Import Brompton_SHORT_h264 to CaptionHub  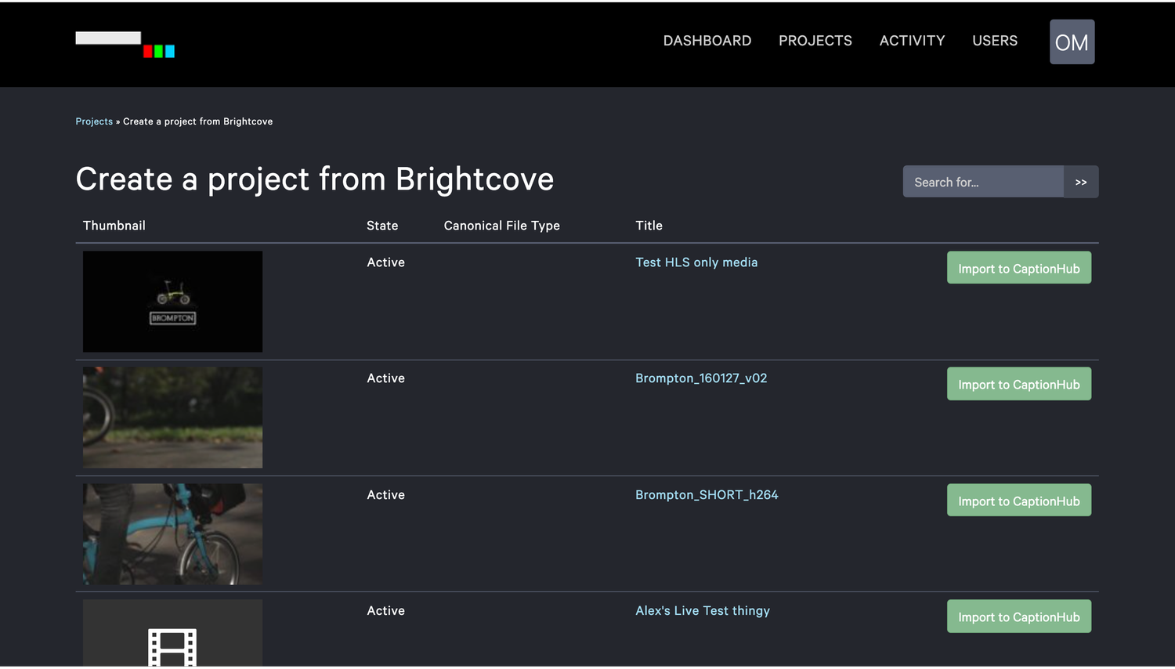[x=1018, y=501]
